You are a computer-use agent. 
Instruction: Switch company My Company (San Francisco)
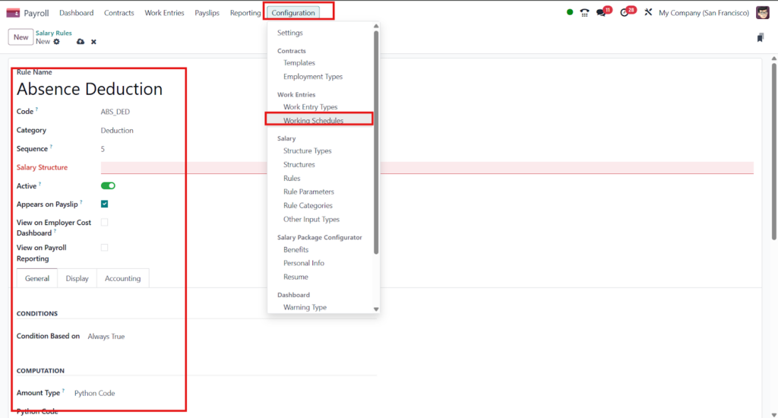(704, 13)
